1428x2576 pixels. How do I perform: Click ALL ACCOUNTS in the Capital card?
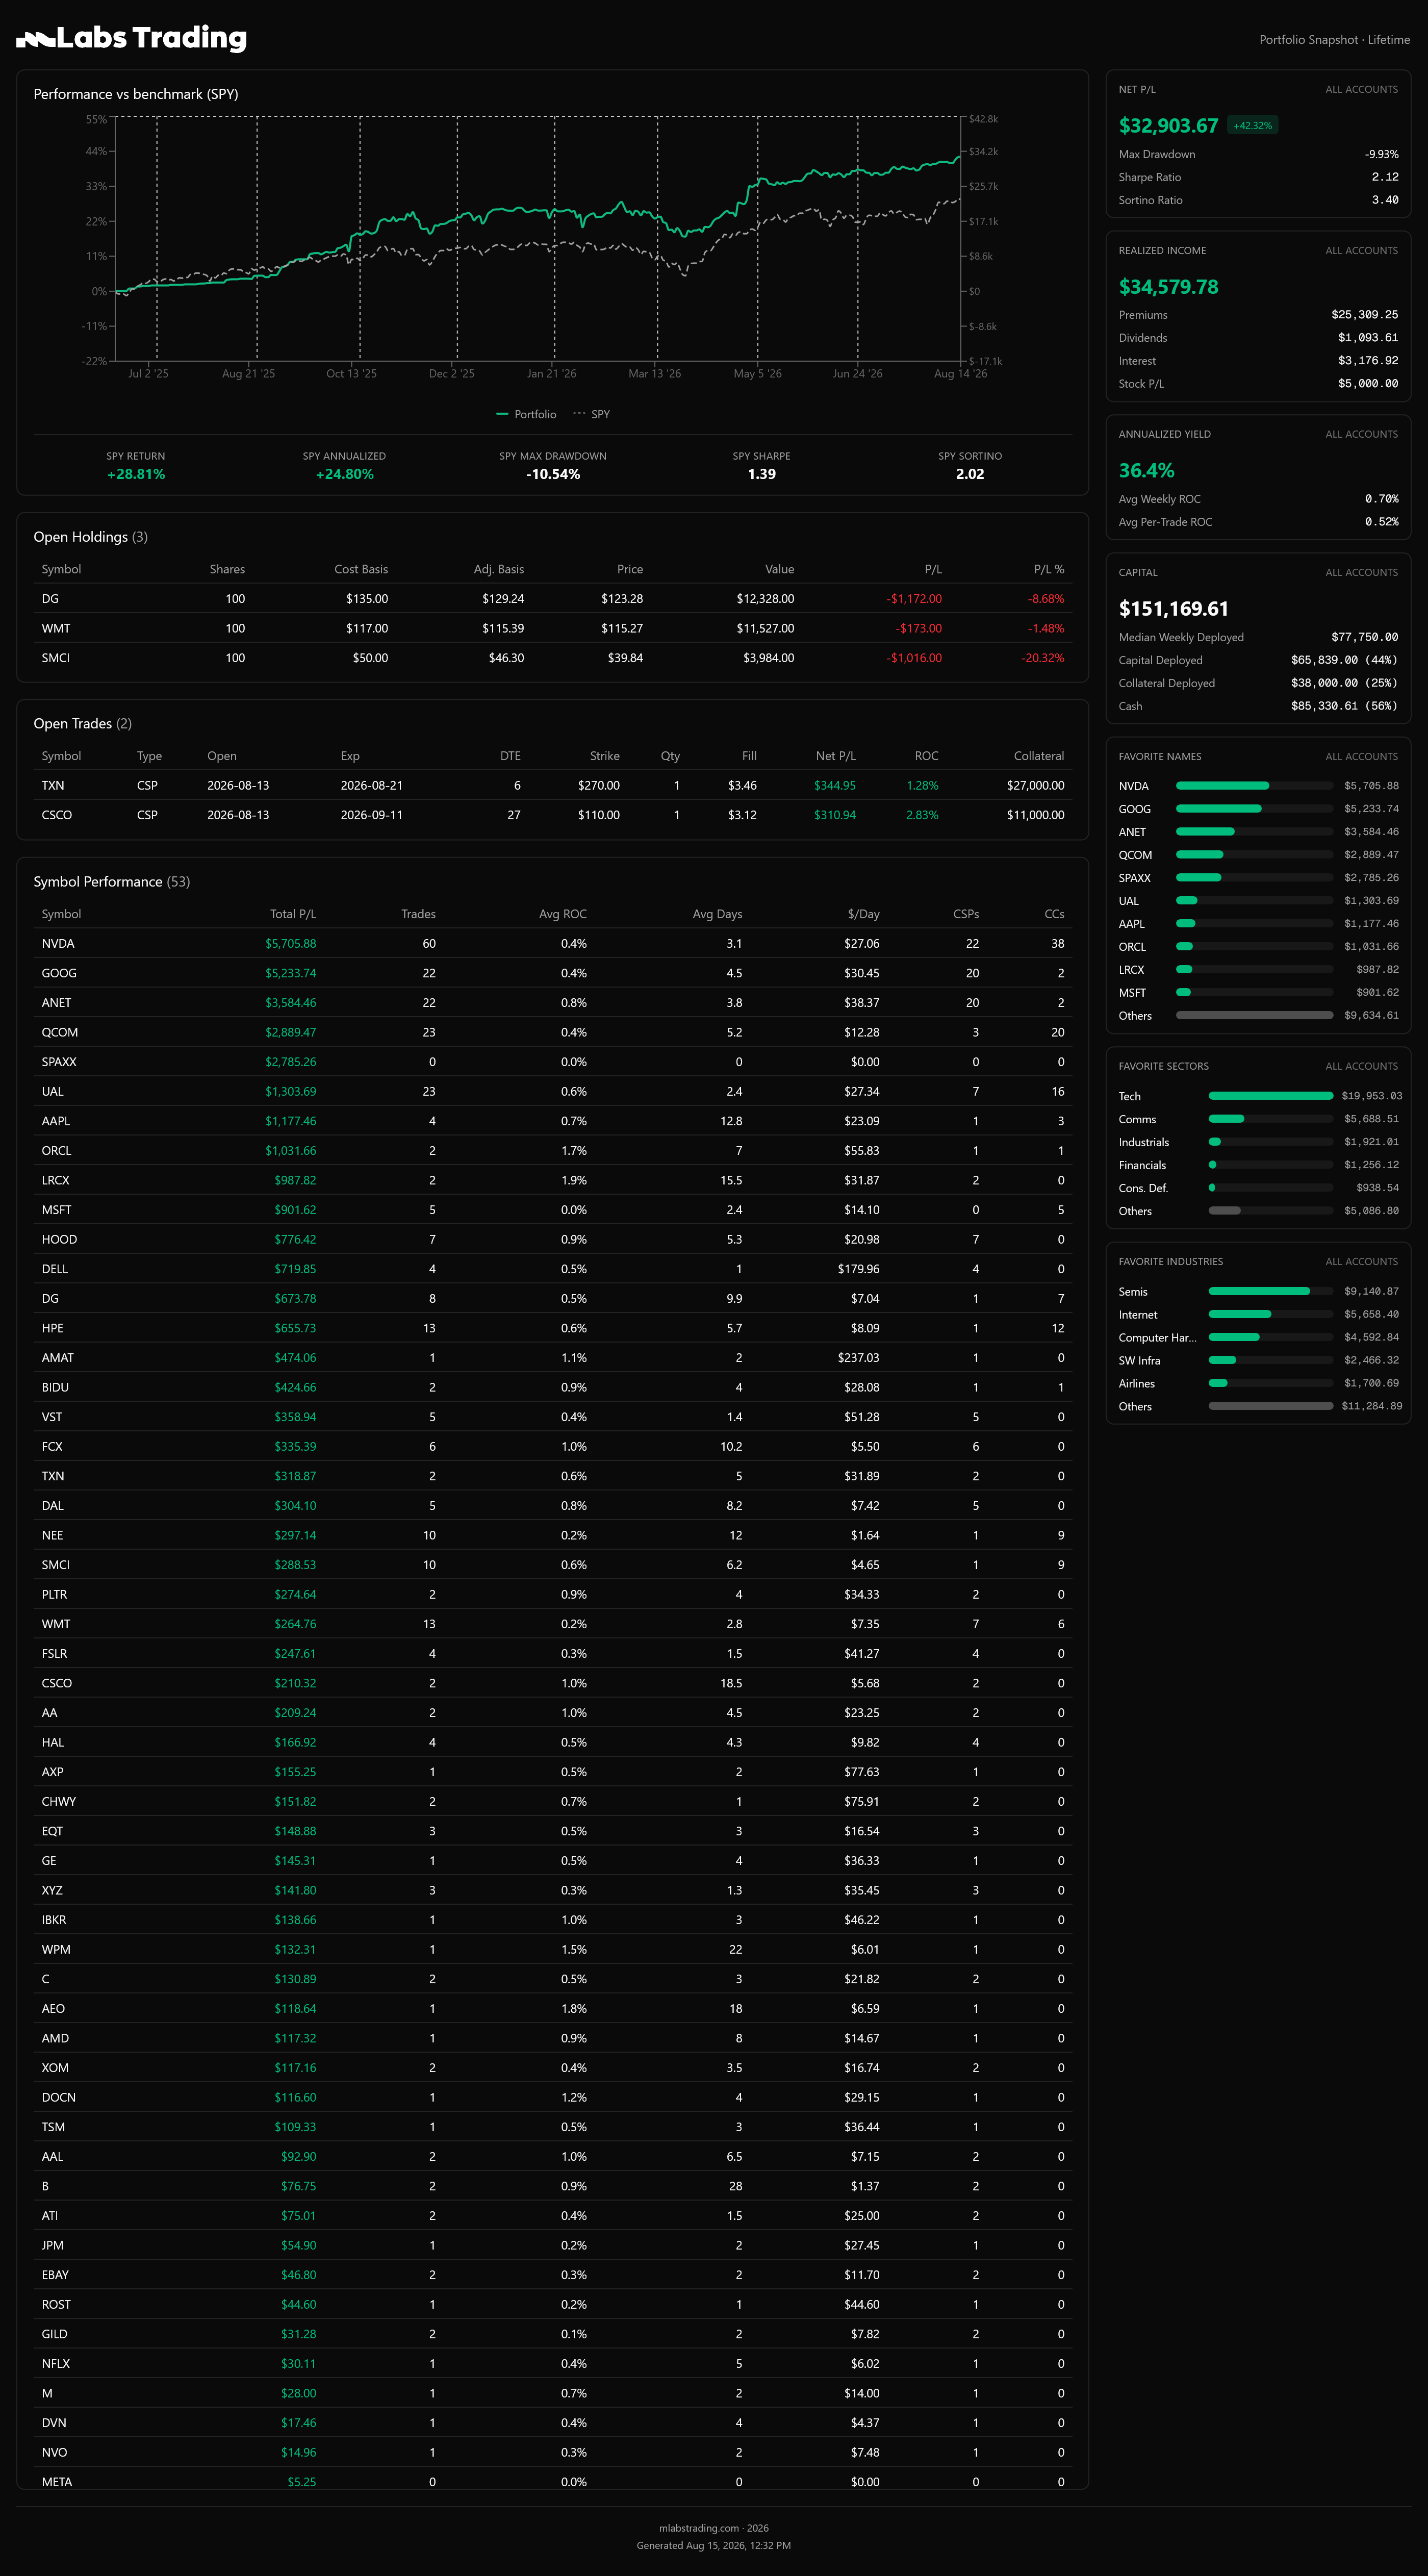pos(1361,573)
